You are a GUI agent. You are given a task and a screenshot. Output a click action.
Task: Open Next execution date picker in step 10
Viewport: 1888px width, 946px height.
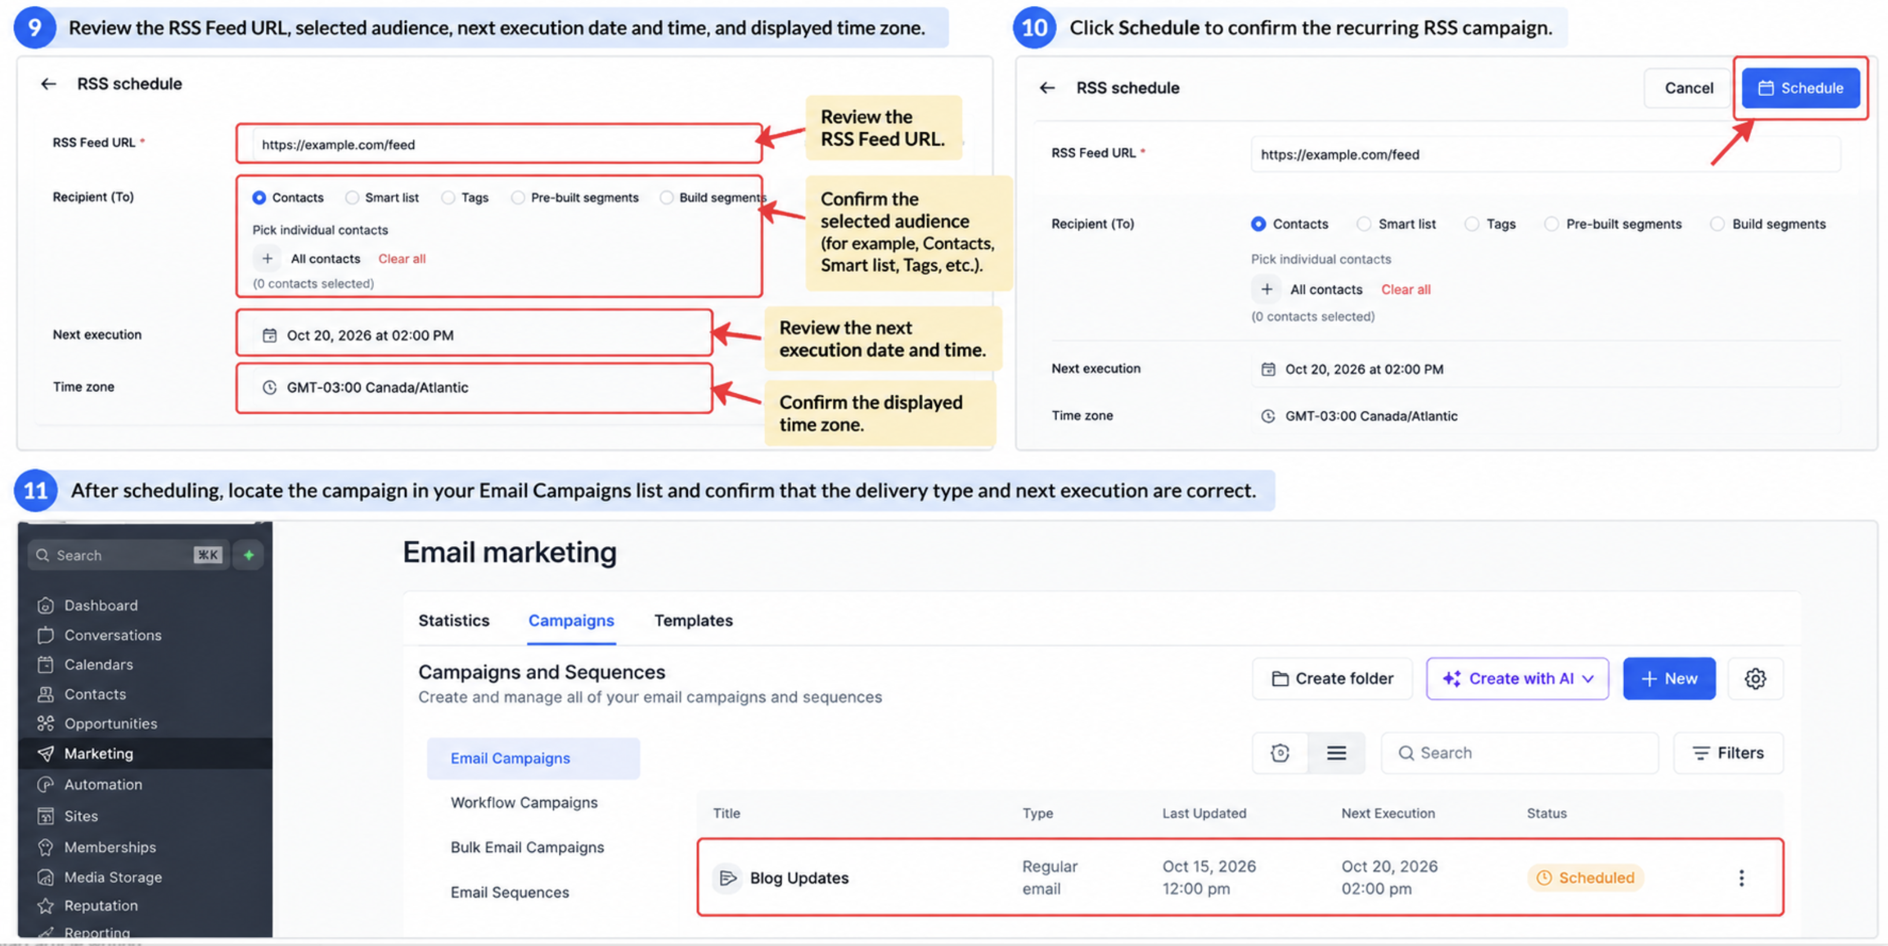[x=1545, y=368]
